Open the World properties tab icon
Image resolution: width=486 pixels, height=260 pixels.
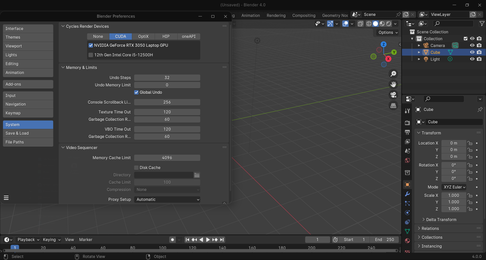(x=407, y=160)
